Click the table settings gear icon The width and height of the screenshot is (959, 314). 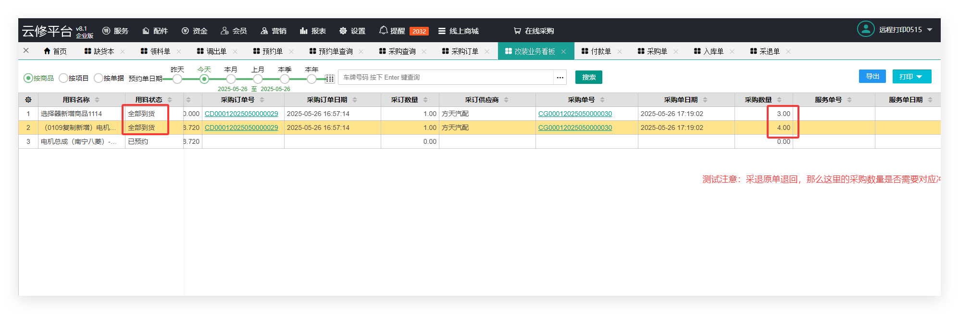[x=28, y=100]
